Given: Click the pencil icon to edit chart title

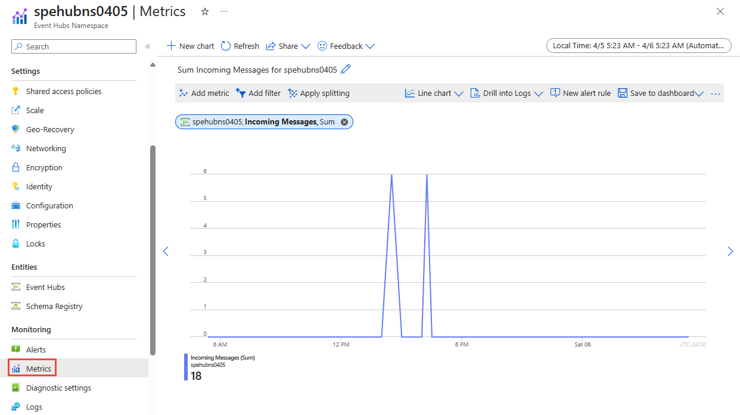Looking at the screenshot, I should (x=346, y=70).
